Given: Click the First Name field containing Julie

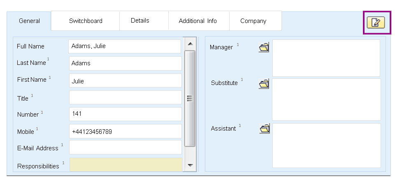Looking at the screenshot, I should pos(125,80).
